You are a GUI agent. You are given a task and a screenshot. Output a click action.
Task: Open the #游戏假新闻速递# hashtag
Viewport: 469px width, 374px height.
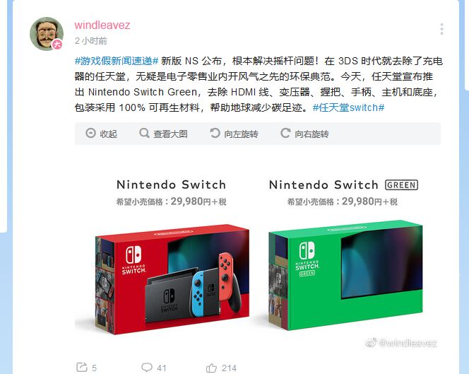tap(117, 61)
